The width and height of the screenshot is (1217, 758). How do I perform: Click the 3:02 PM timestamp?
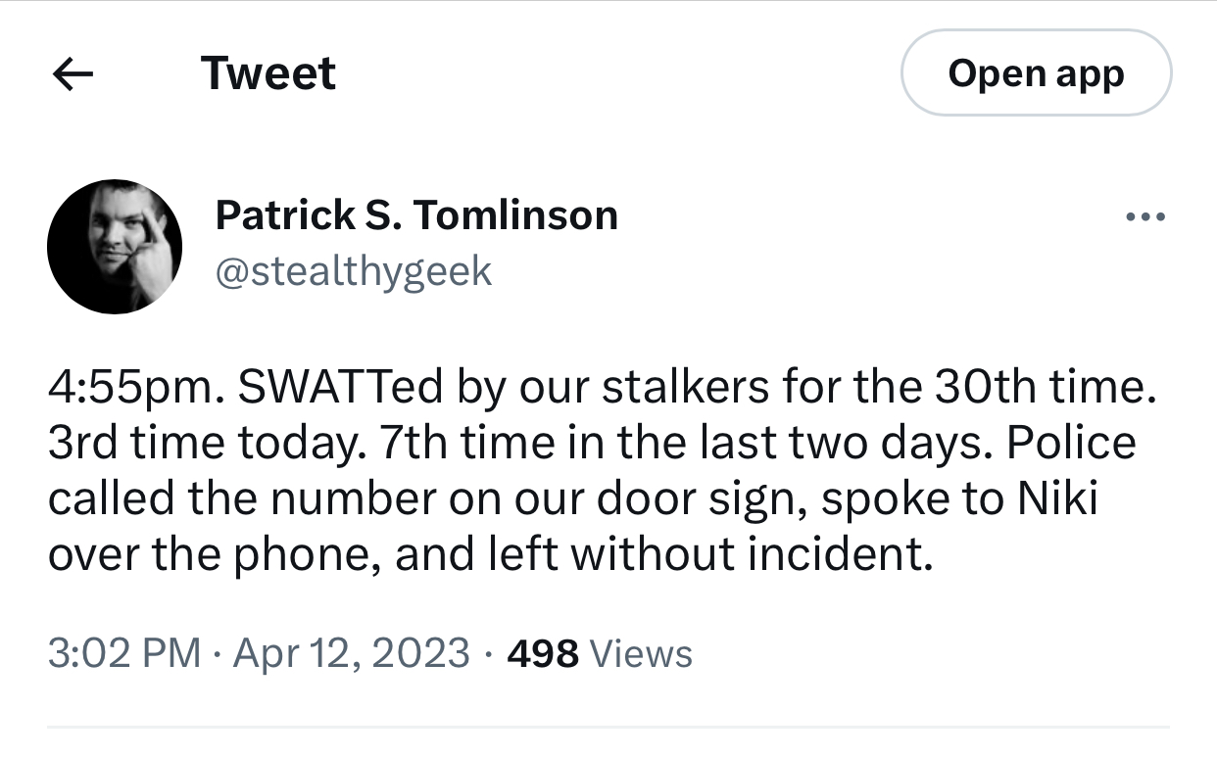(124, 653)
